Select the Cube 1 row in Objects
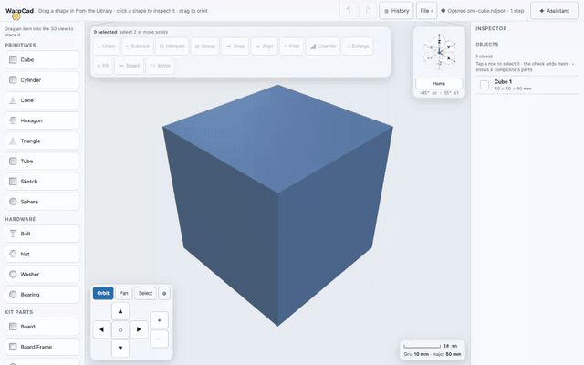Image resolution: width=584 pixels, height=365 pixels. pos(527,85)
